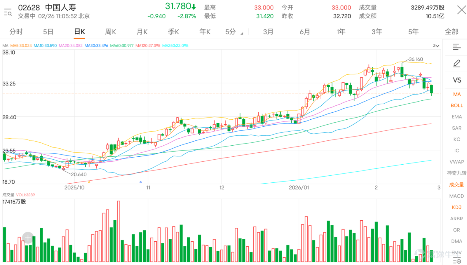Click the 3289.49万股 volume value
This screenshot has width=467, height=265.
[428, 8]
